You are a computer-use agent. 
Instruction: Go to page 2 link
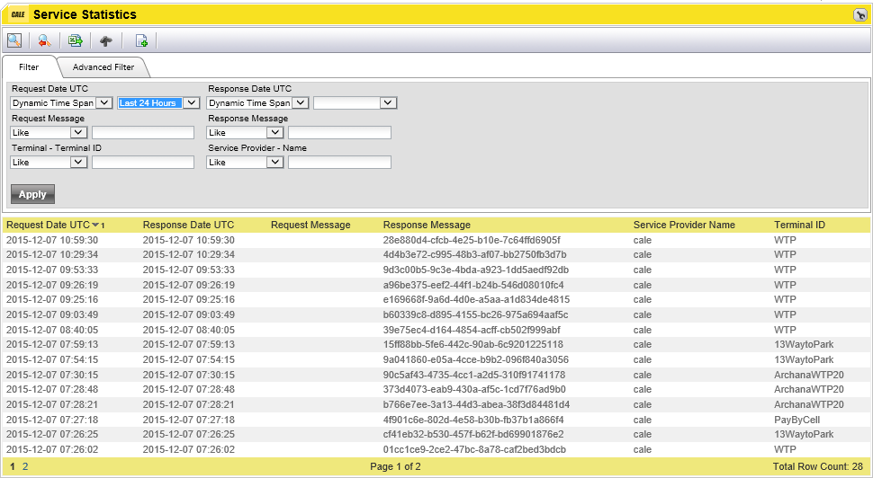point(25,466)
